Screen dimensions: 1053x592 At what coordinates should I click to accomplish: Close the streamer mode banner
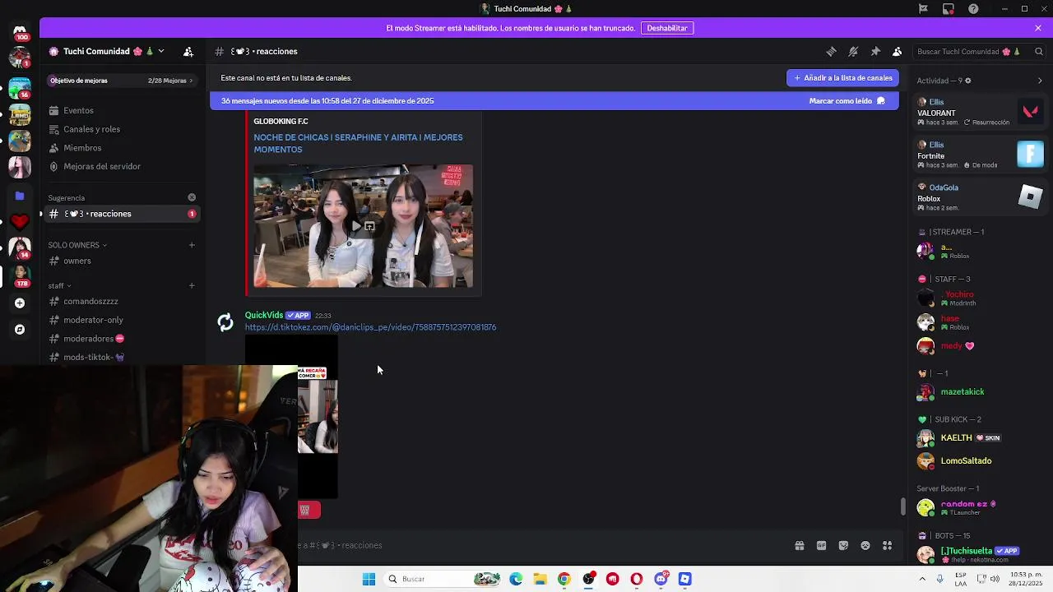click(x=1038, y=28)
